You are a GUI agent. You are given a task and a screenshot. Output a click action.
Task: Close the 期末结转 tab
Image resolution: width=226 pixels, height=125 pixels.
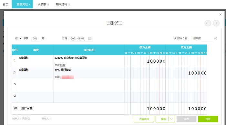point(69,5)
